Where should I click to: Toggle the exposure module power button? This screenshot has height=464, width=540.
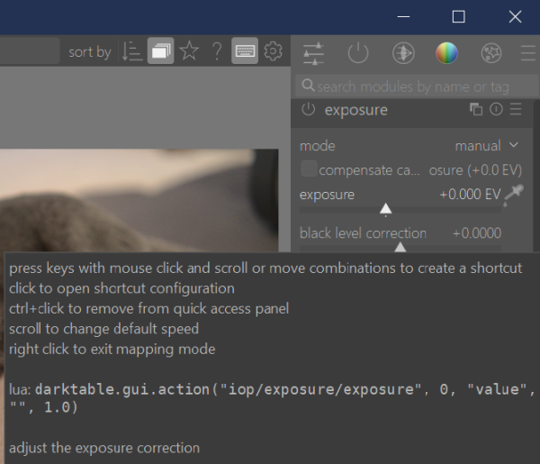click(x=308, y=110)
